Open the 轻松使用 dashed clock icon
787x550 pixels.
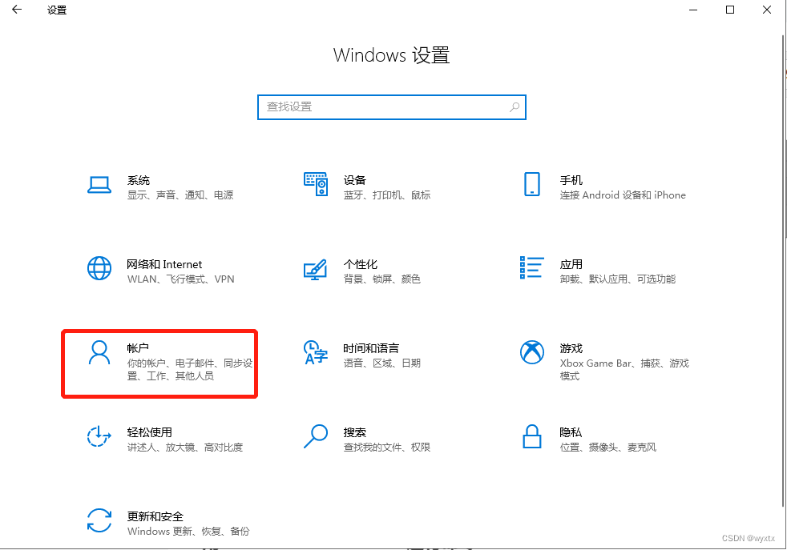click(99, 436)
